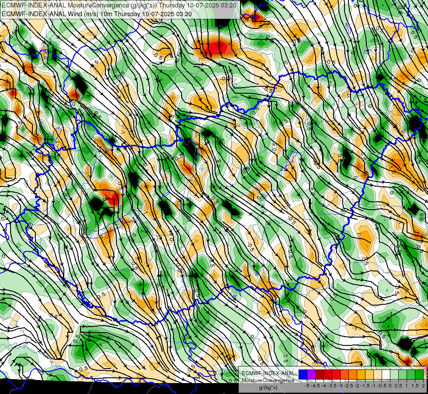Click the legend tick label 2
Image resolution: width=428 pixels, height=394 pixels.
pyautogui.click(x=423, y=386)
